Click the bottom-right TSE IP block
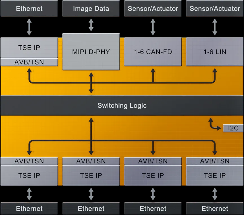244x215 pixels. tap(215, 176)
